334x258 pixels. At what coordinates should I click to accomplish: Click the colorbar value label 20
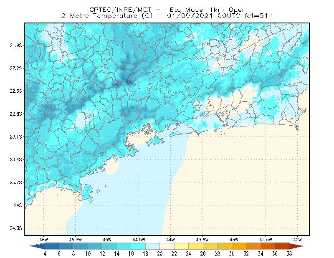point(160,254)
